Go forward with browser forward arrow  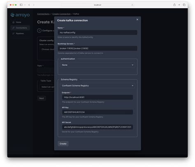[x=34, y=5]
